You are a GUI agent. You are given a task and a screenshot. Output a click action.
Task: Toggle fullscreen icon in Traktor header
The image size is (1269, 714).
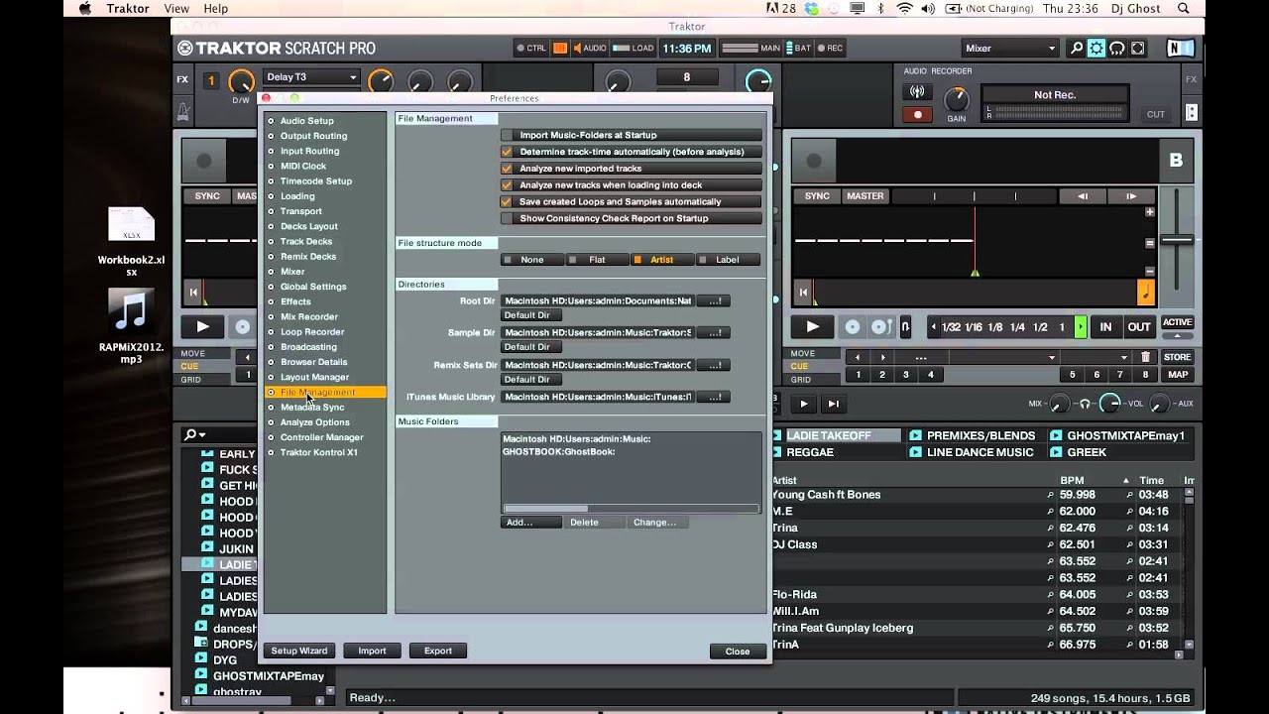(1138, 48)
